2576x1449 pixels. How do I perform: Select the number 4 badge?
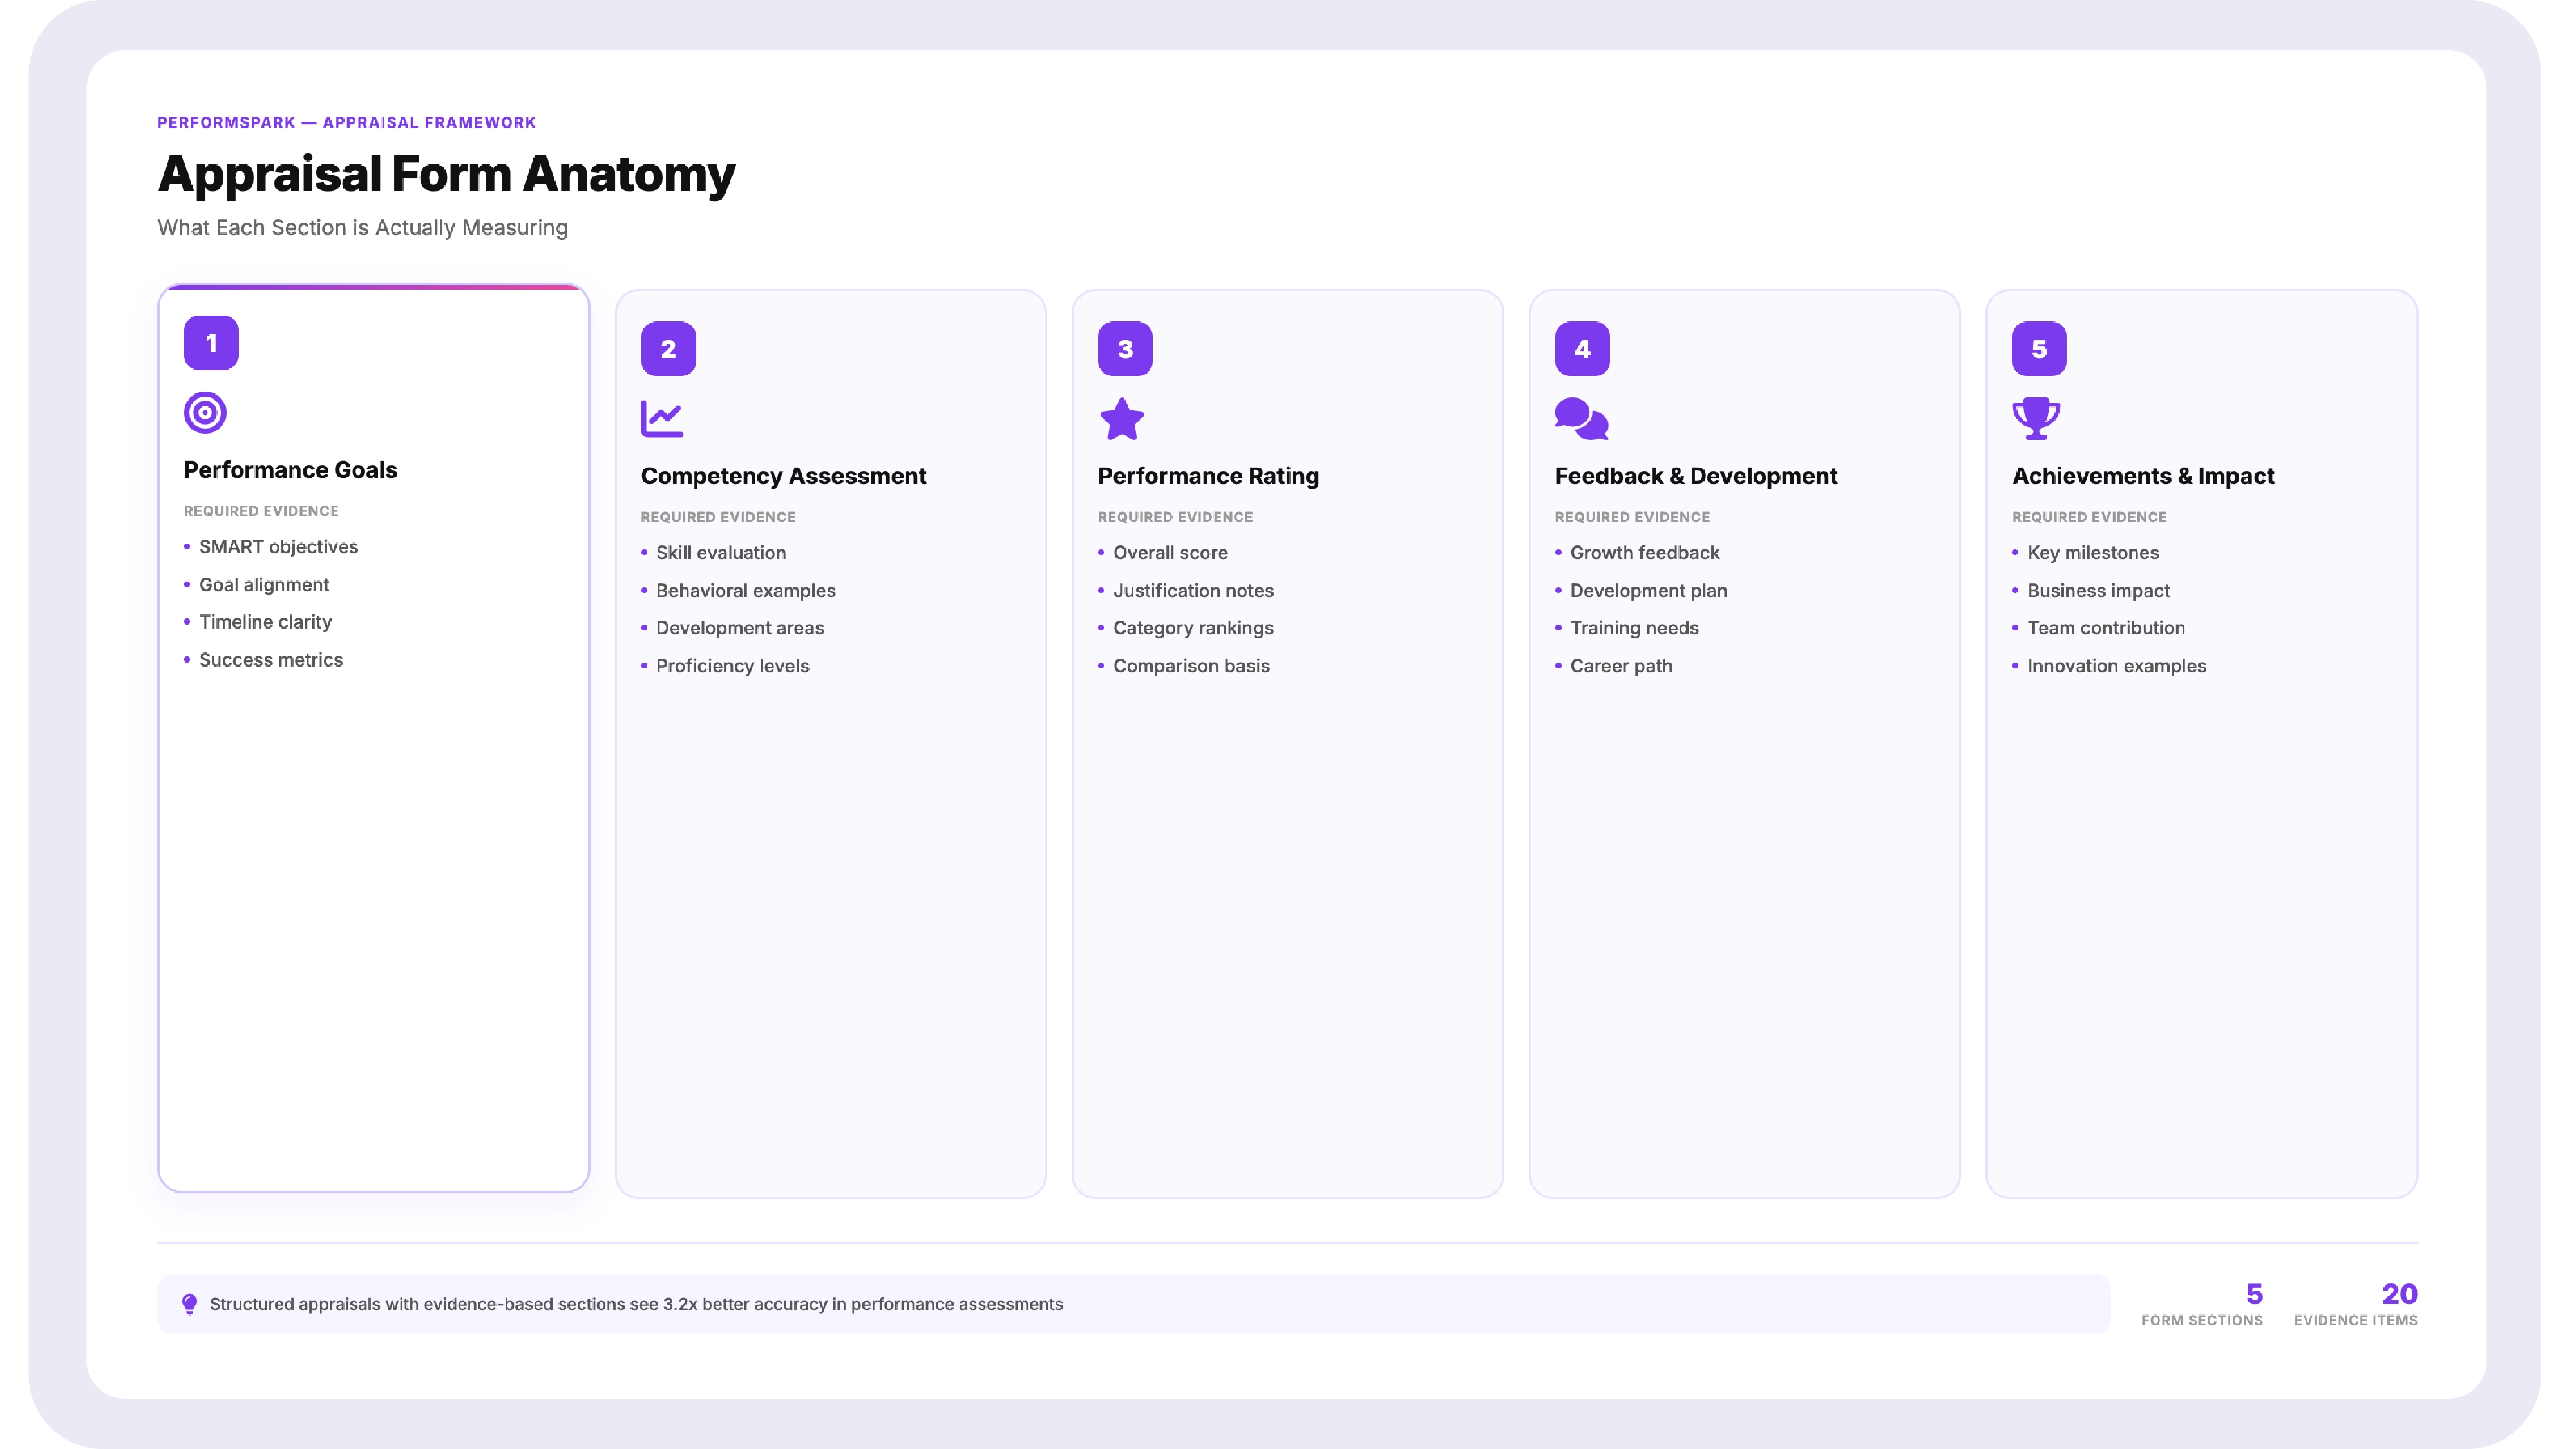(1582, 349)
